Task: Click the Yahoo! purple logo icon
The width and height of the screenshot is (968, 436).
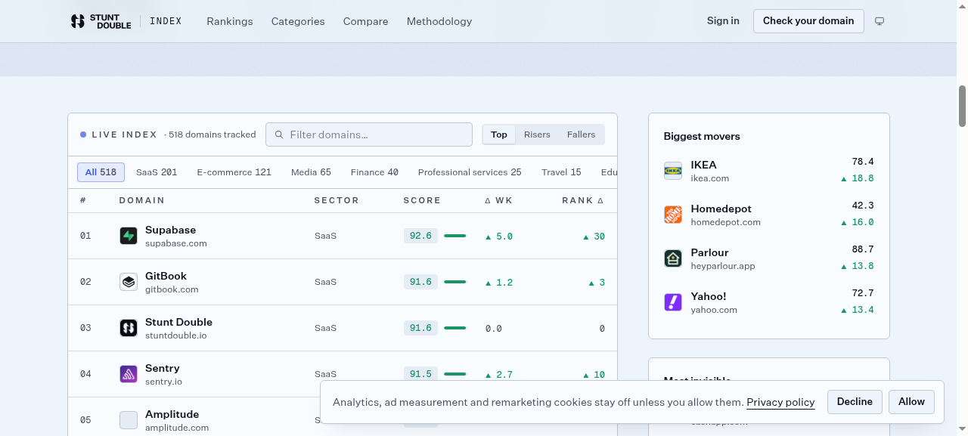Action: [673, 302]
